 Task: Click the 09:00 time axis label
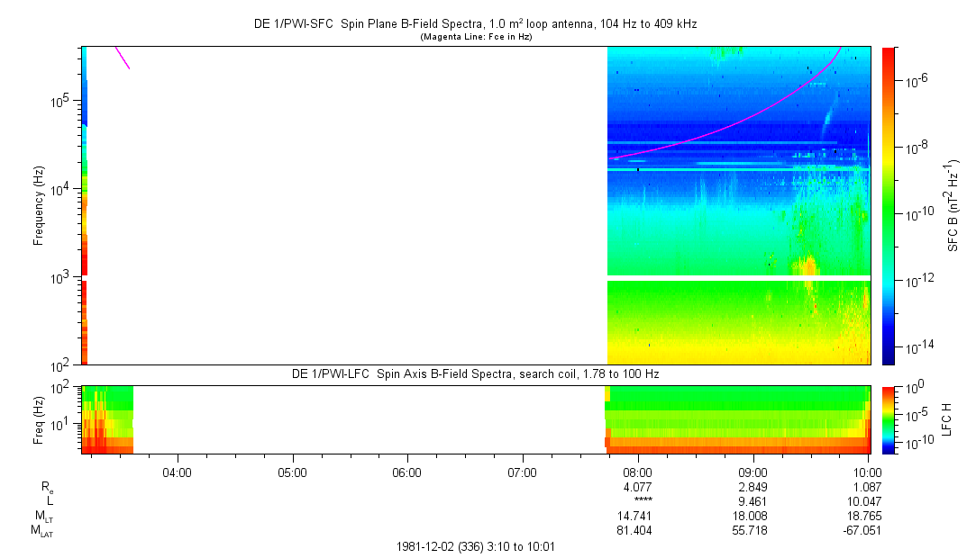753,472
